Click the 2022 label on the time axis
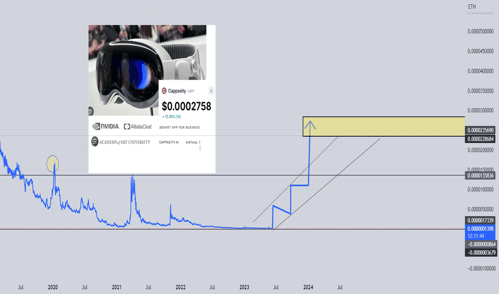499x294 pixels. point(180,288)
